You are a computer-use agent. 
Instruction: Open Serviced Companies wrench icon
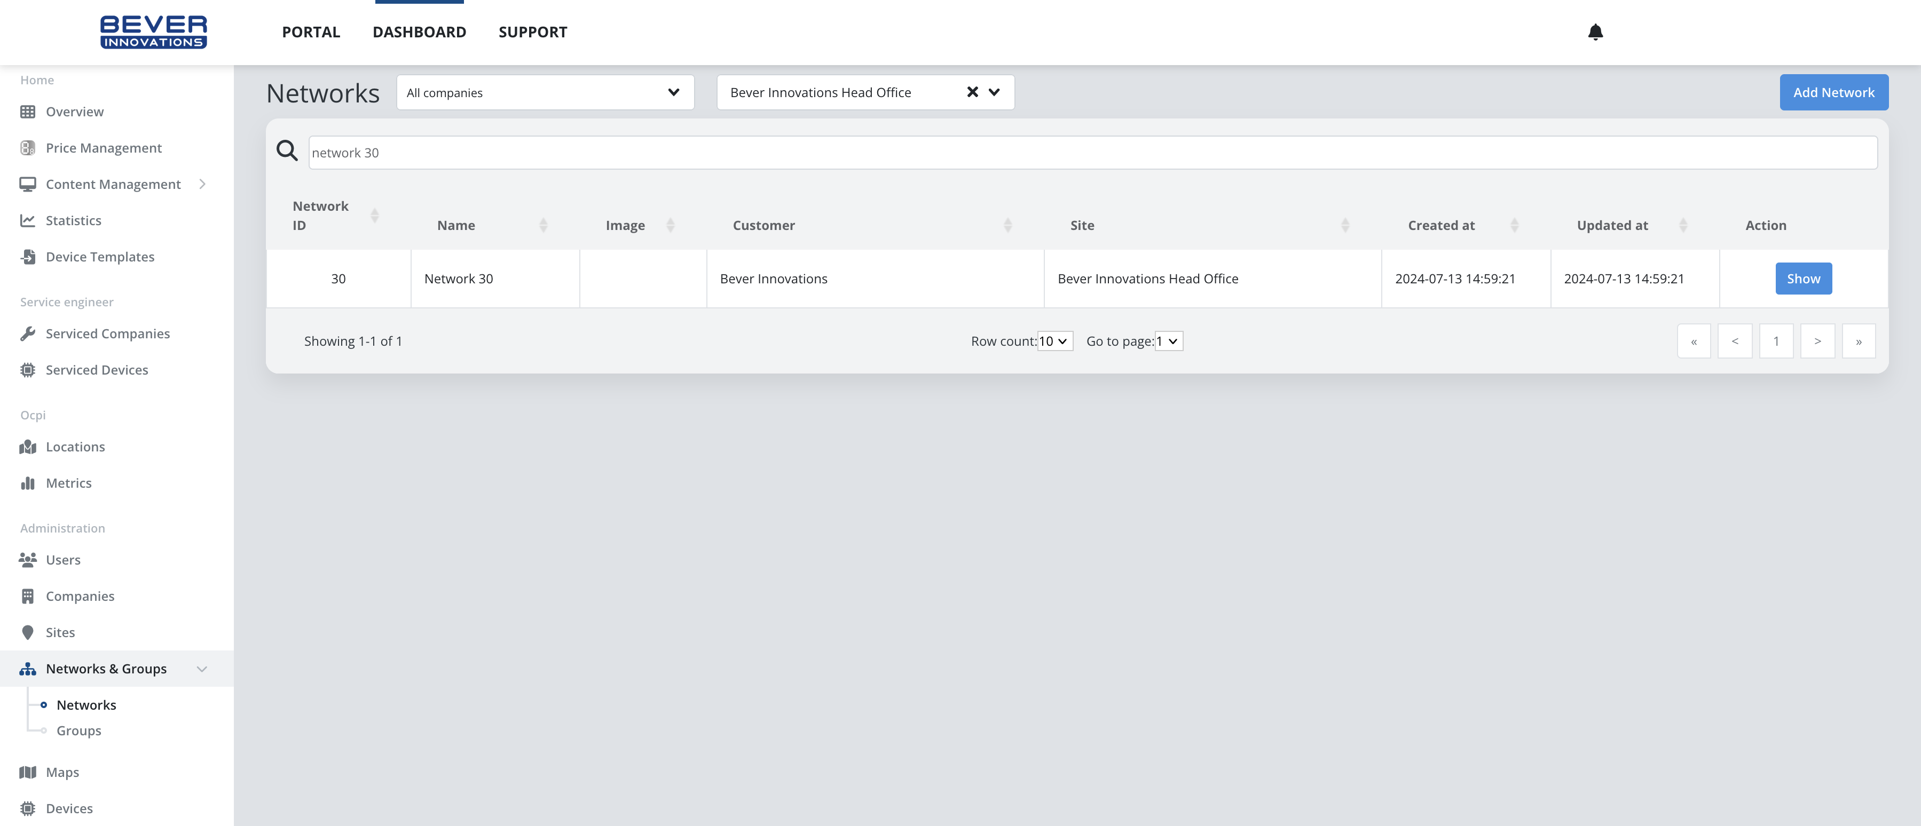click(x=28, y=334)
